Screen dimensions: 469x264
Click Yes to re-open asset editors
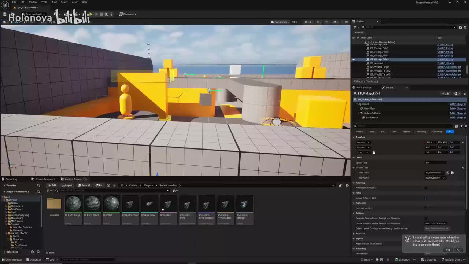pos(448,250)
